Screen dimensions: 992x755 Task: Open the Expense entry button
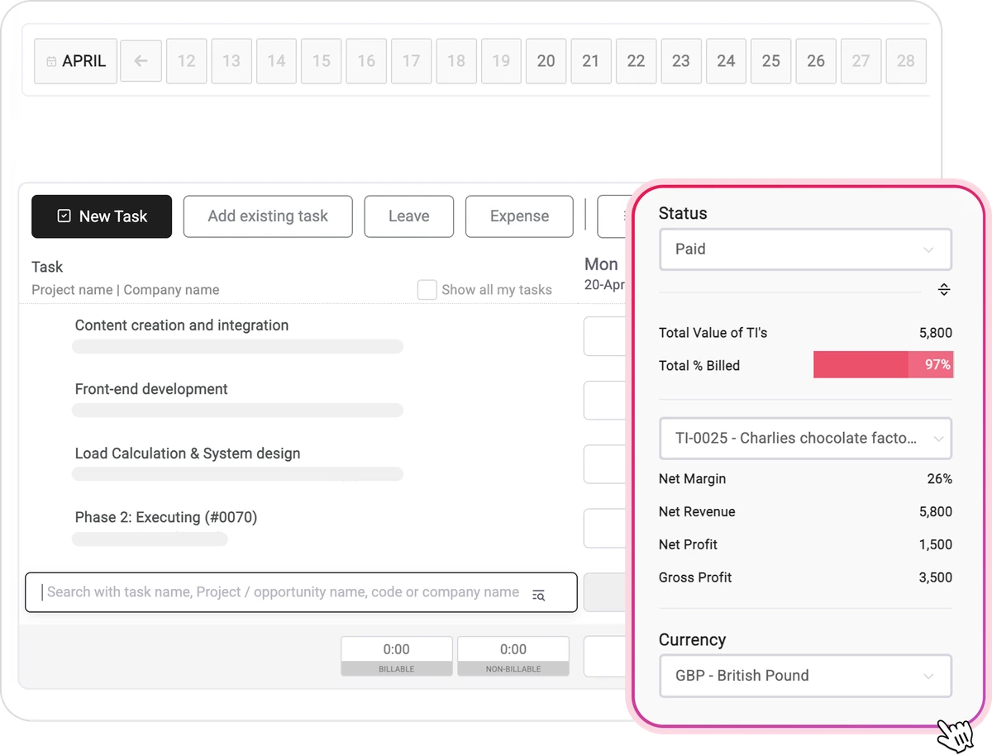pyautogui.click(x=519, y=216)
